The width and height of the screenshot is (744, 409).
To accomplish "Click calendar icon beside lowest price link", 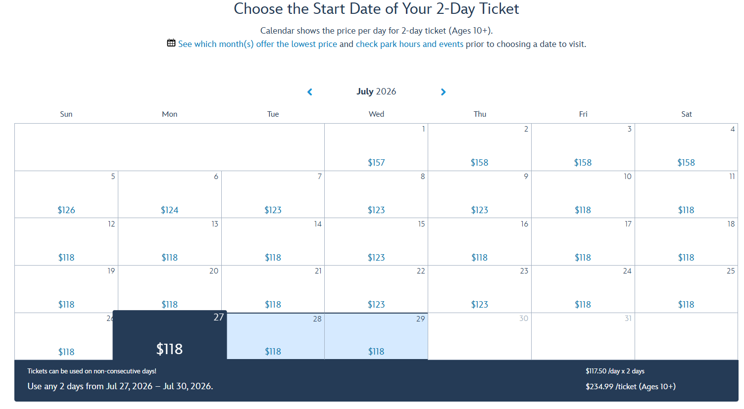I will click(171, 43).
